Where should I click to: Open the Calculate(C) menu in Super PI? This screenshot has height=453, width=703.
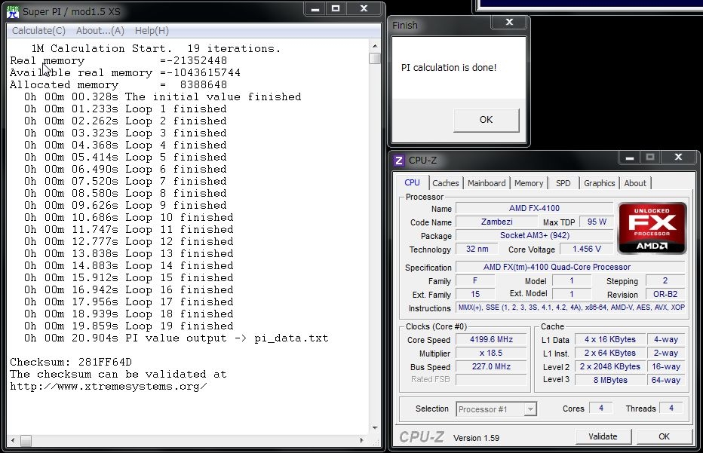pos(38,30)
